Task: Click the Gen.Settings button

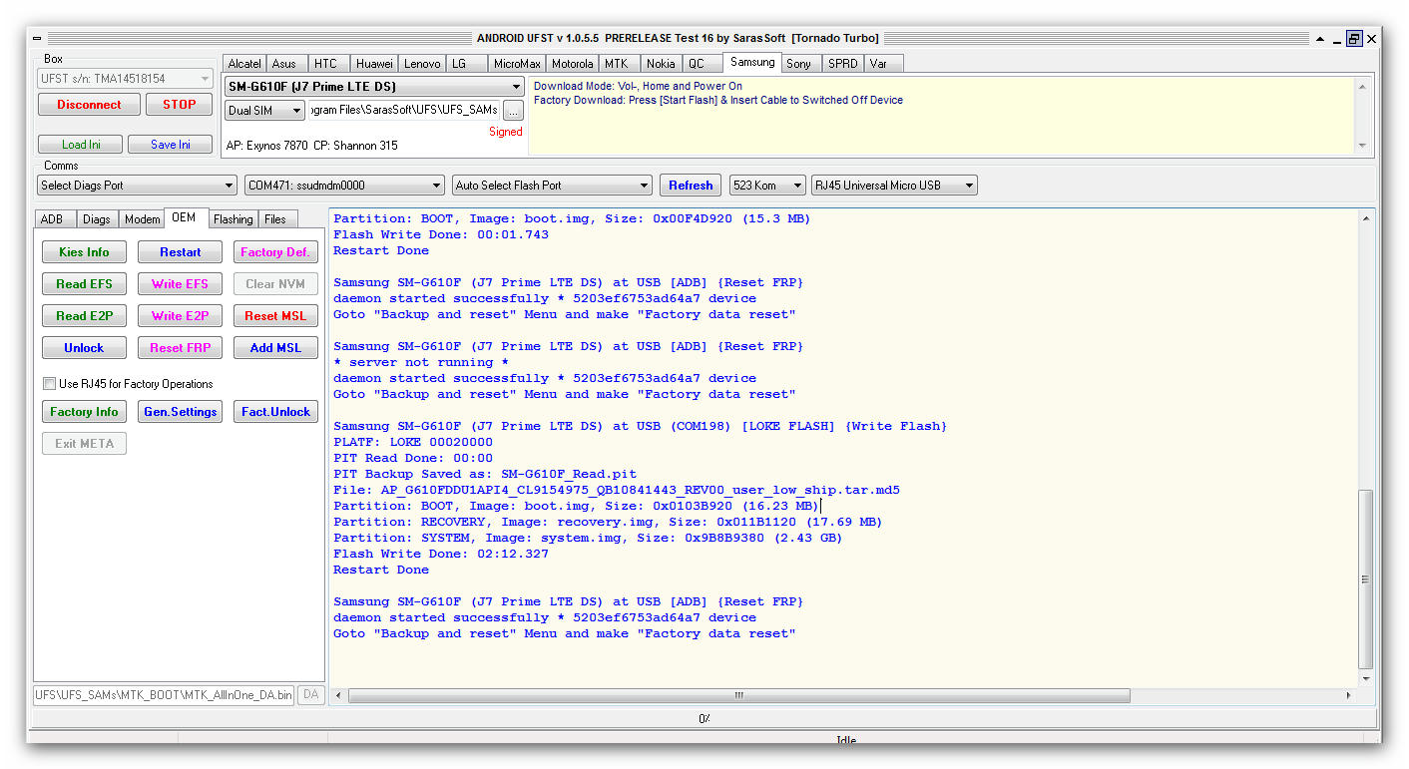Action: (181, 412)
